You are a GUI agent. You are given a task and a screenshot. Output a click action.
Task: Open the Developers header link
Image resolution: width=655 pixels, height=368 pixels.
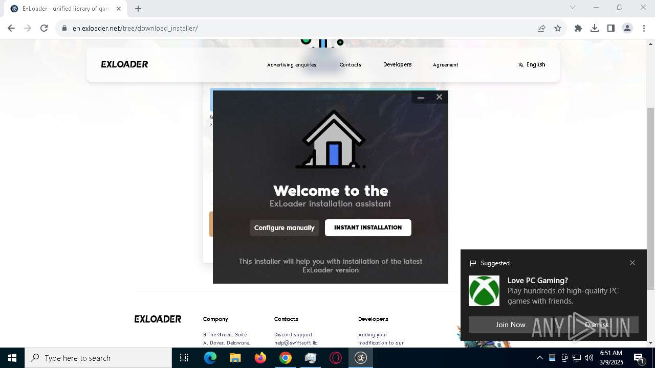tap(398, 64)
